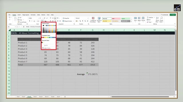Switch to the Formulas tab
The image size is (183, 102).
[33, 15]
